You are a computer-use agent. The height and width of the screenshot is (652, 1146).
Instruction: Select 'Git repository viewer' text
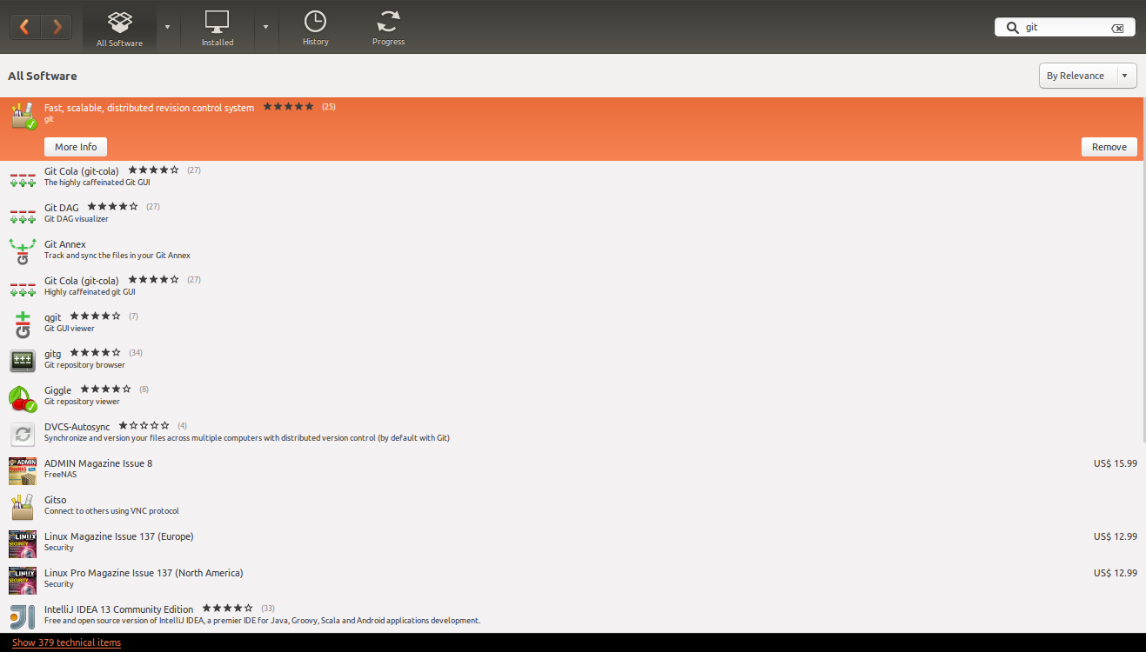[x=82, y=402]
